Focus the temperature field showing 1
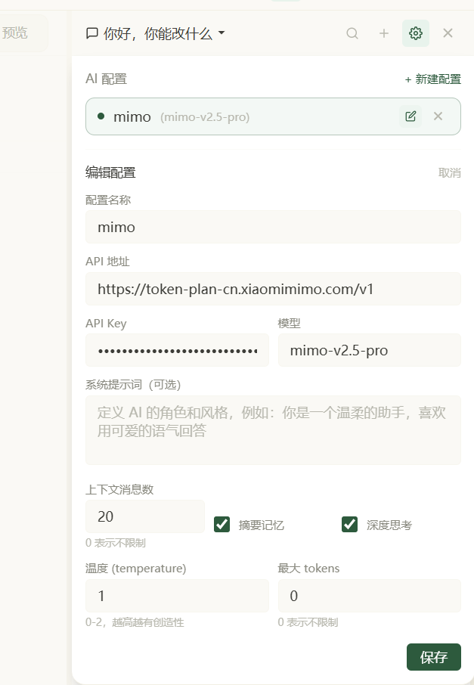 coord(177,596)
